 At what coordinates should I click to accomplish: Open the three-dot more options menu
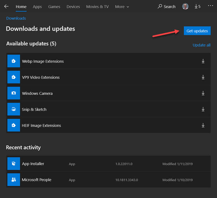(210, 6)
